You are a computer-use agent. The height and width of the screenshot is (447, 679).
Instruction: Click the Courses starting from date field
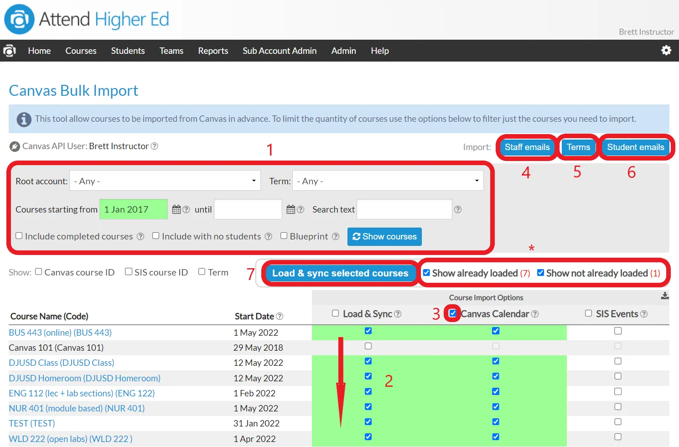[x=134, y=209]
